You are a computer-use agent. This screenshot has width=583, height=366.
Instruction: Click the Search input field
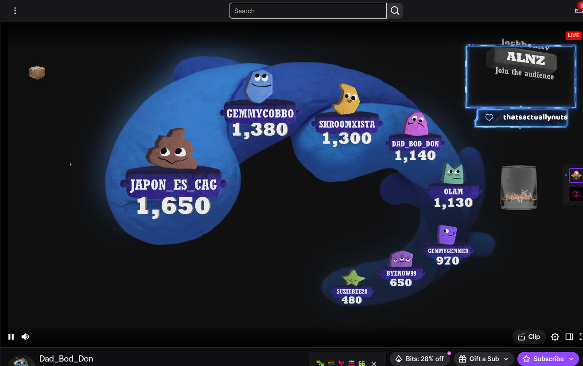tap(308, 11)
